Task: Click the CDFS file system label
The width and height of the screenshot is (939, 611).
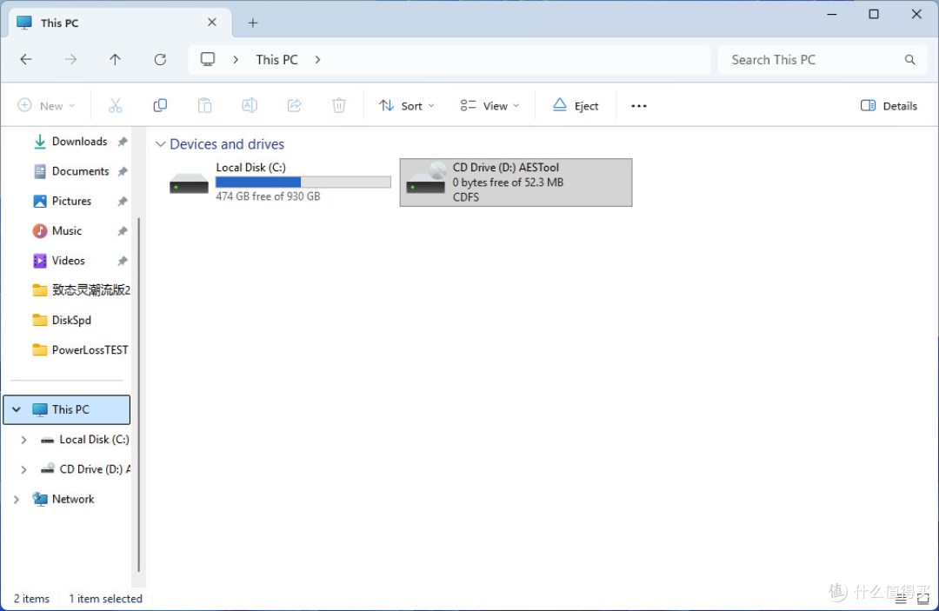Action: 466,197
